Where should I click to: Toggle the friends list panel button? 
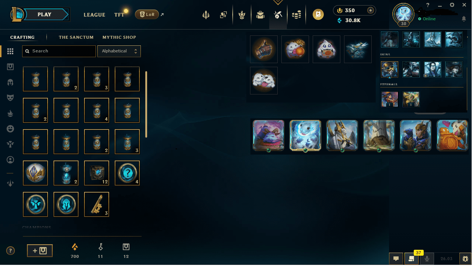coord(412,259)
